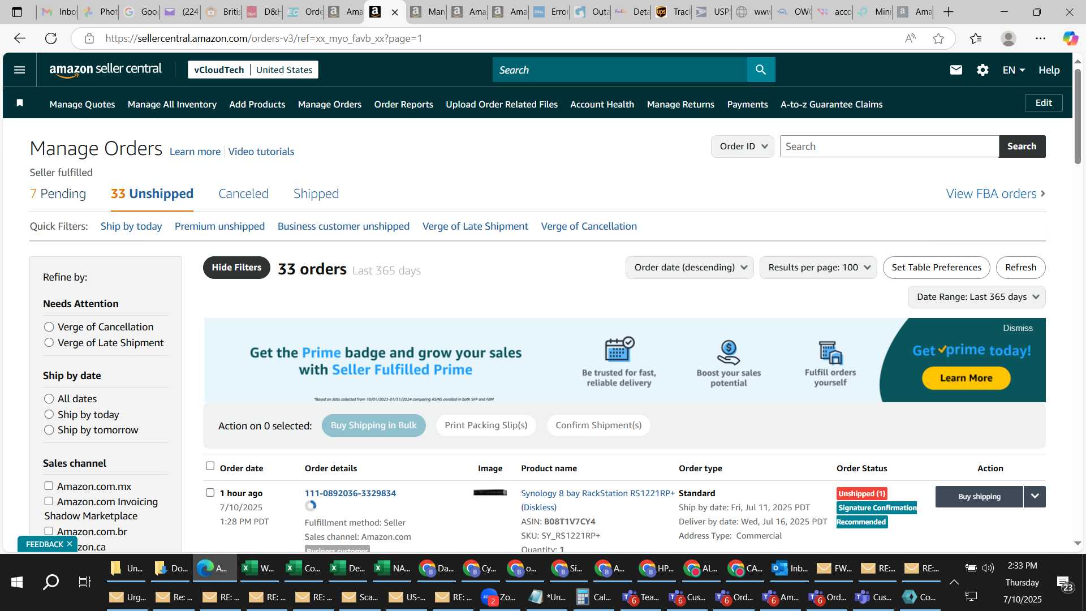Go back using browser back arrow
Screen dimensions: 1086x611
point(20,38)
